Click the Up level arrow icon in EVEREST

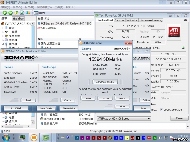pos(16,13)
